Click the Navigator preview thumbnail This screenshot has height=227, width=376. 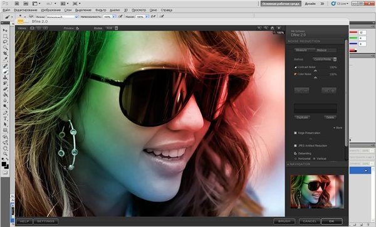click(317, 191)
